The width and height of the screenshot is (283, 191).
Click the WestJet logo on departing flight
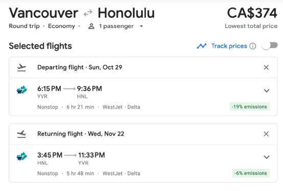pyautogui.click(x=22, y=90)
